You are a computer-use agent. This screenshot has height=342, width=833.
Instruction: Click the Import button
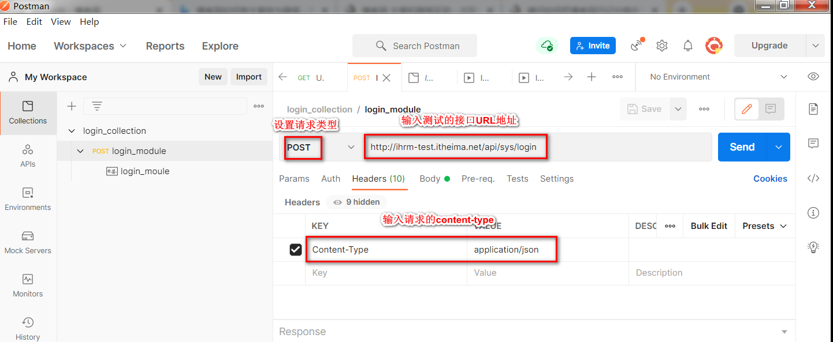click(x=249, y=77)
